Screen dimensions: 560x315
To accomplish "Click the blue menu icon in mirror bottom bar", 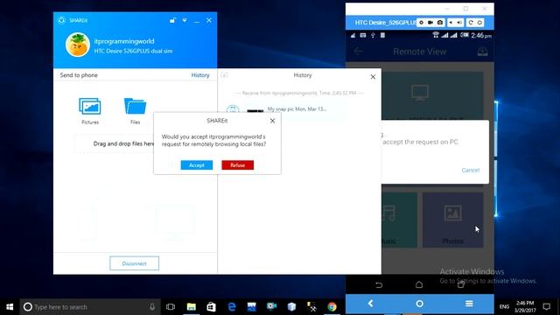I will [469, 304].
